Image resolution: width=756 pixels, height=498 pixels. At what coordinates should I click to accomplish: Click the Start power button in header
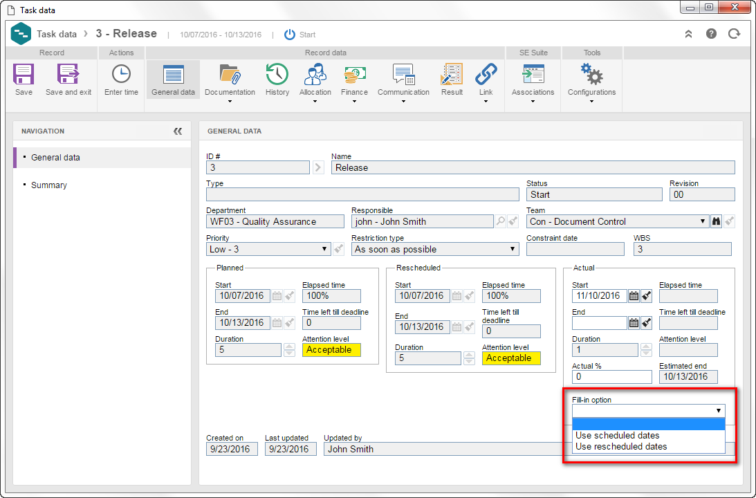289,35
